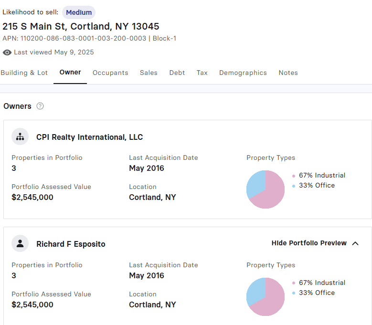Viewport: 372px width, 325px height.
Task: Click the Medium likelihood badge
Action: (x=79, y=12)
